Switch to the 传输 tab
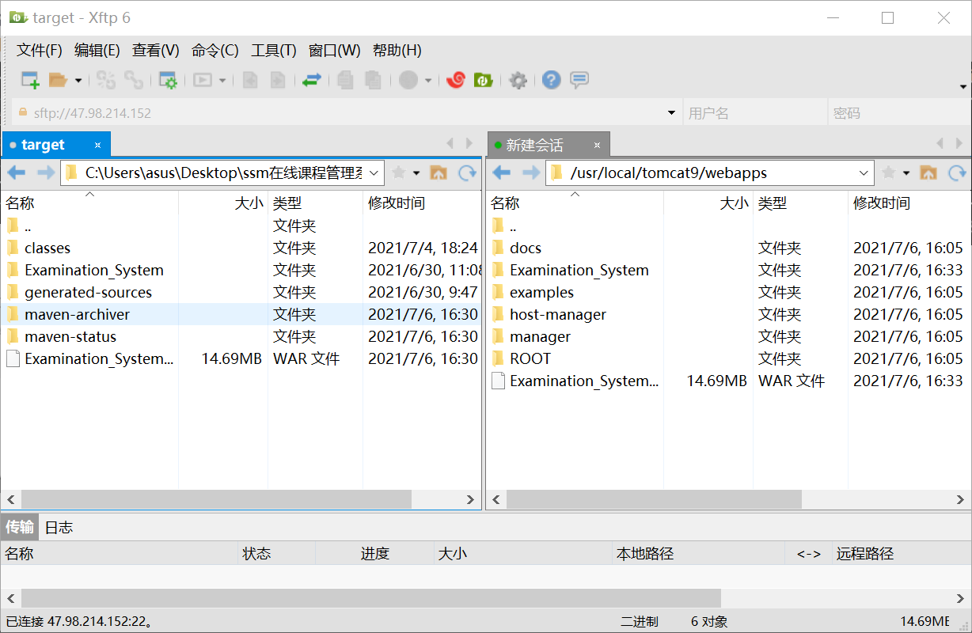This screenshot has height=633, width=972. point(19,527)
